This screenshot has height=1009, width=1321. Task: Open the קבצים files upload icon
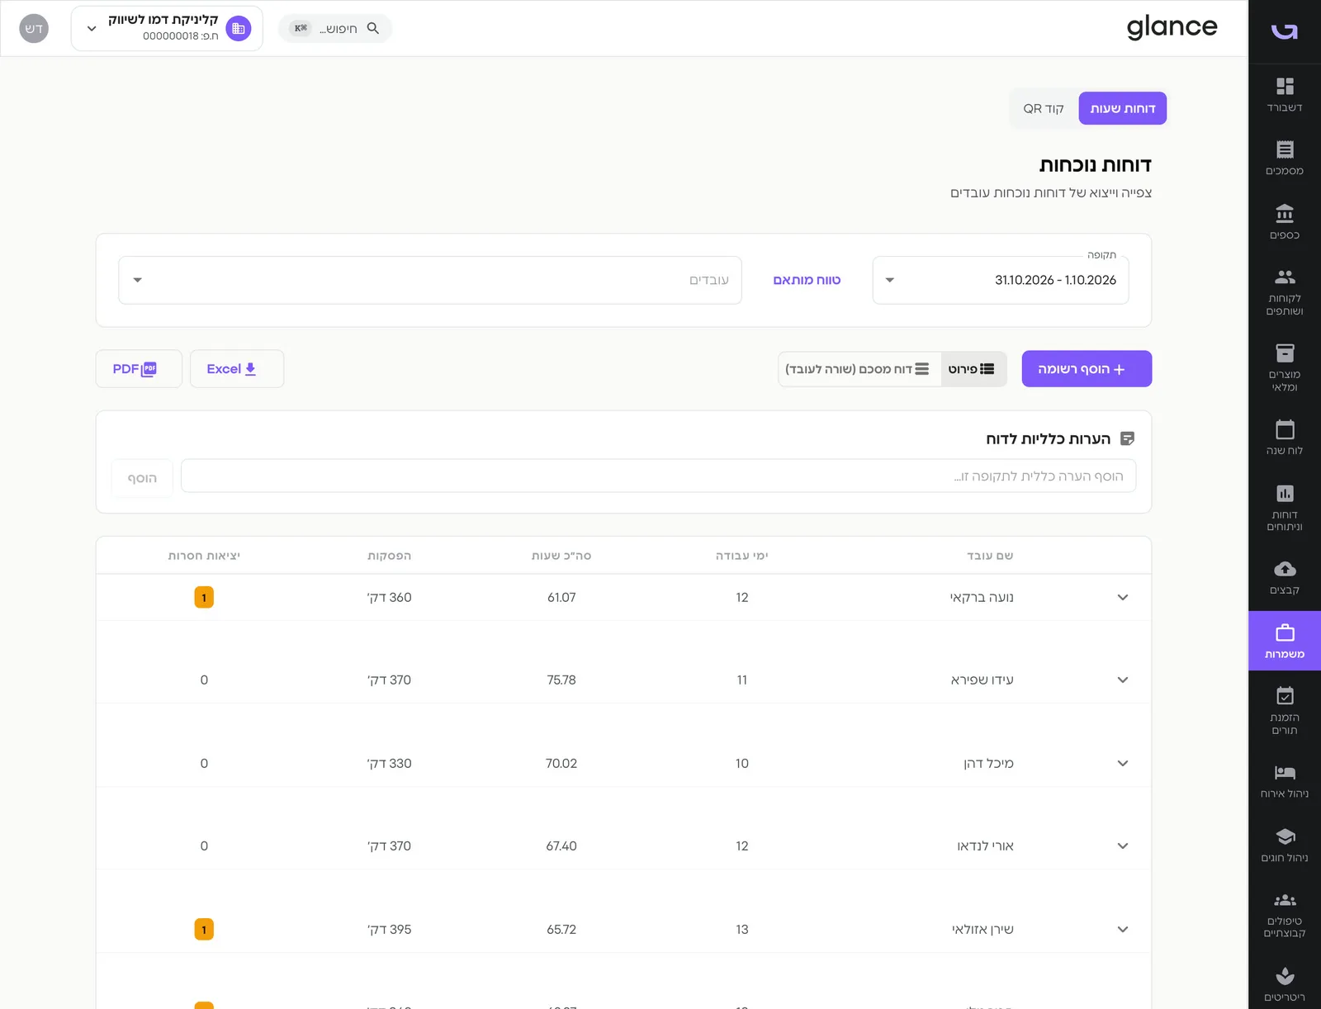1285,577
